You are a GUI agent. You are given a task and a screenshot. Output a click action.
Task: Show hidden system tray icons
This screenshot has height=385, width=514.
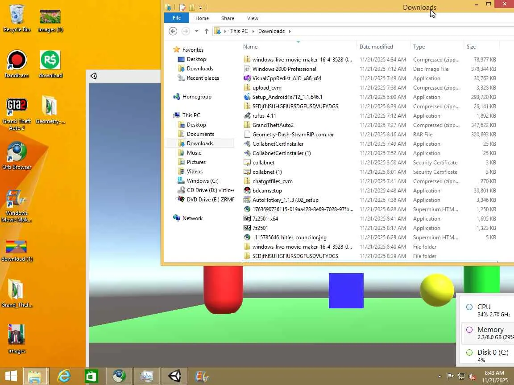[x=439, y=377]
